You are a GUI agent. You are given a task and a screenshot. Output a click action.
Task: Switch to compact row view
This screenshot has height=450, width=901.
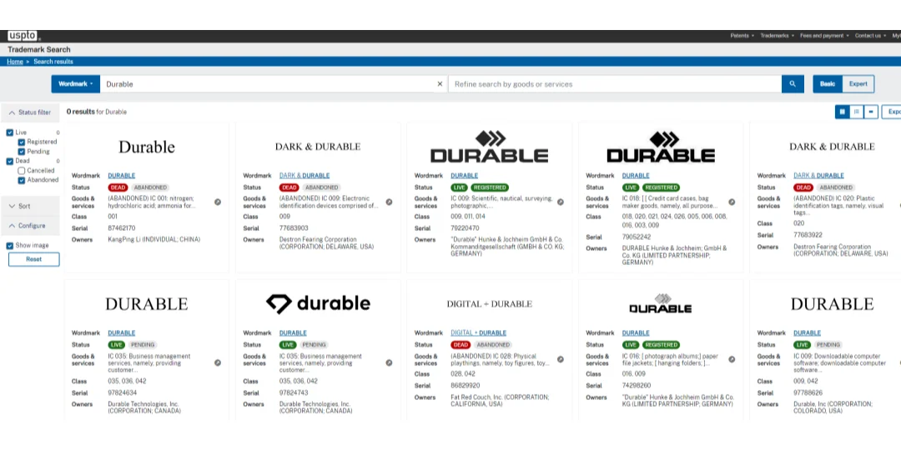(x=871, y=112)
